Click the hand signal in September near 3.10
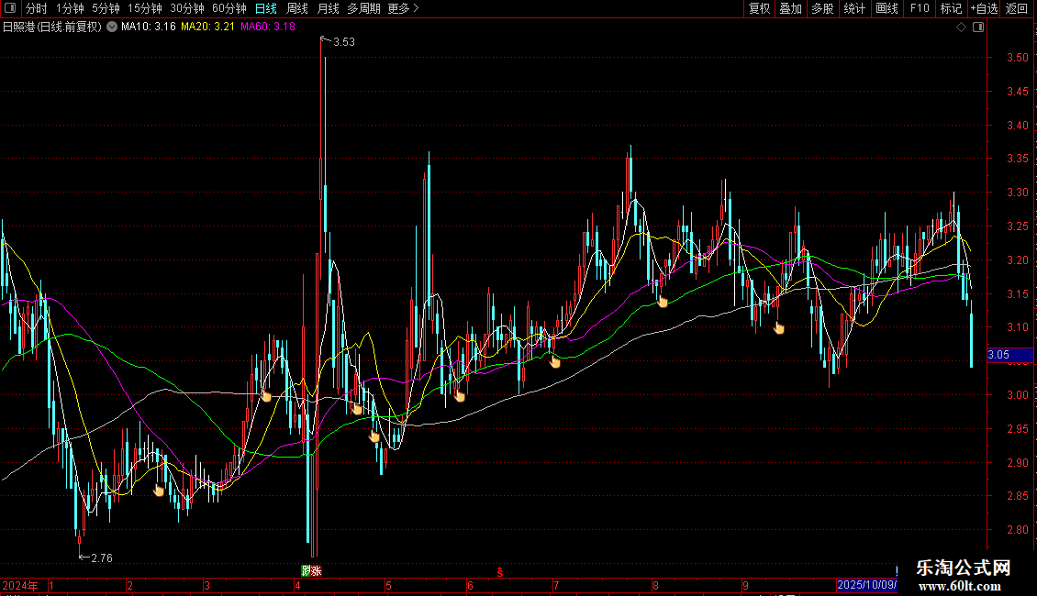Screen dimensions: 1037x596 779,327
